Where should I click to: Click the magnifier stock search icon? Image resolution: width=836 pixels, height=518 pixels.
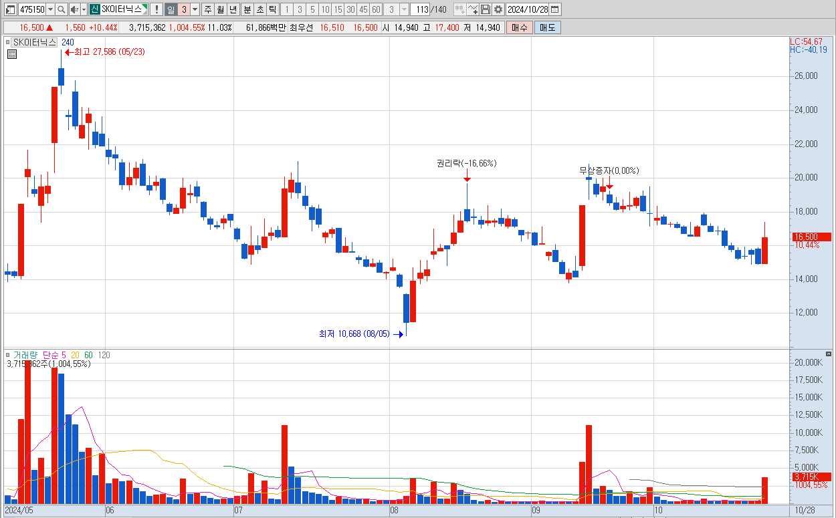tap(62, 9)
